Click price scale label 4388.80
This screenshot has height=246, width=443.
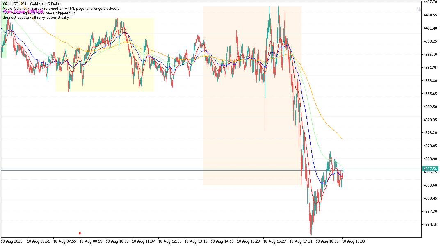point(430,81)
